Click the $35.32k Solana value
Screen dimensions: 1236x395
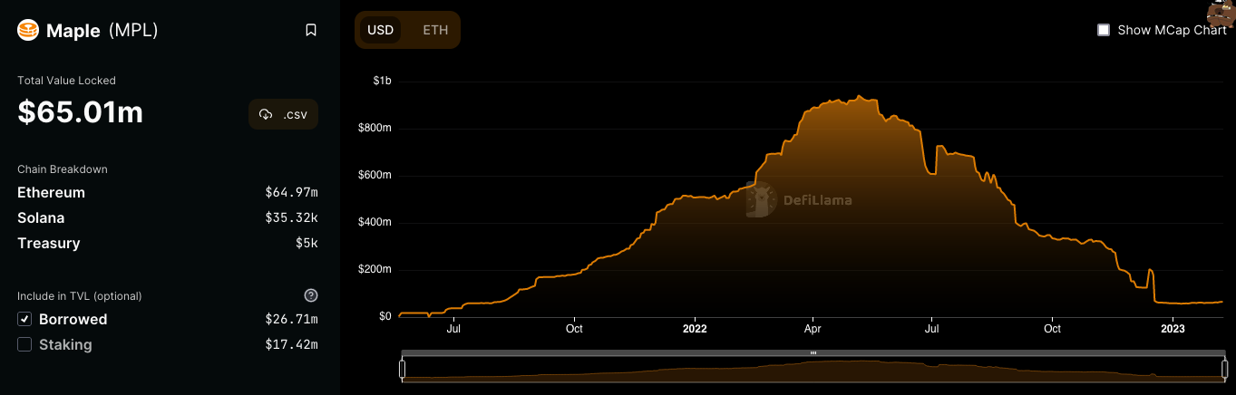click(291, 217)
